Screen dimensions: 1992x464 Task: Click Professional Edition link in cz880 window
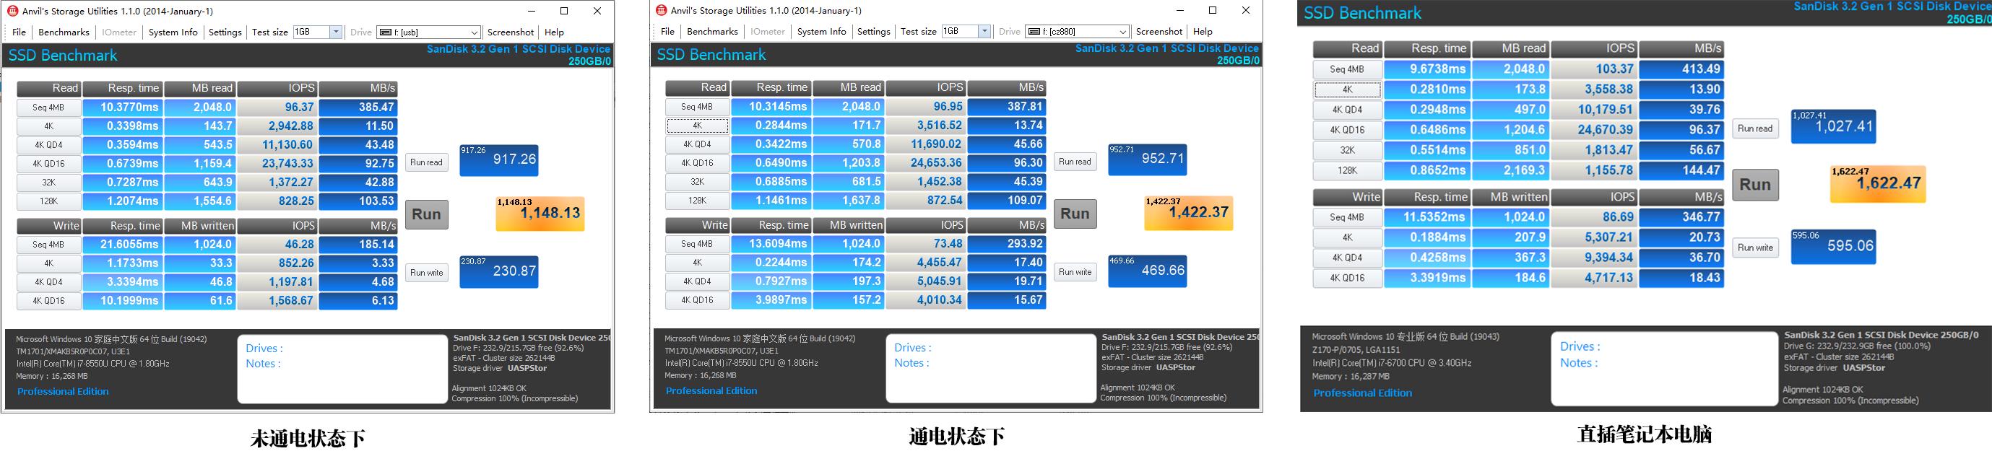pos(711,390)
